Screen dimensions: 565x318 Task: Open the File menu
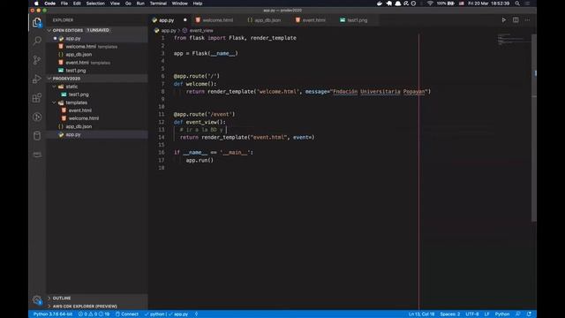point(64,4)
